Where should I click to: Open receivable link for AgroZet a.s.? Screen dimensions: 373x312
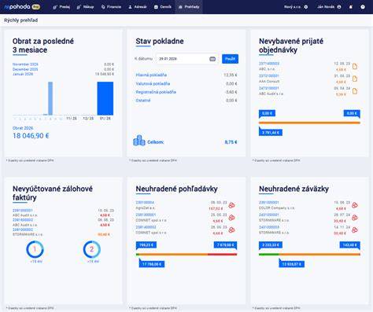click(145, 203)
